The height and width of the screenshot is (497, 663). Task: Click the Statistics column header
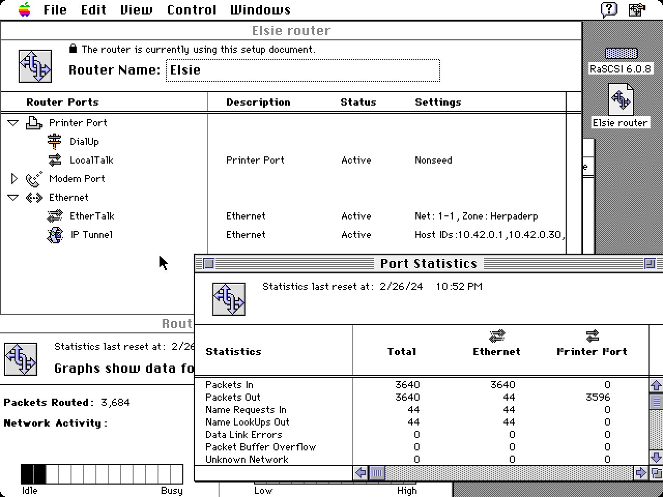pyautogui.click(x=234, y=352)
